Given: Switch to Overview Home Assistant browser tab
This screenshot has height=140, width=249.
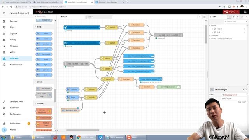Looking at the screenshot, I should (x=109, y=2).
